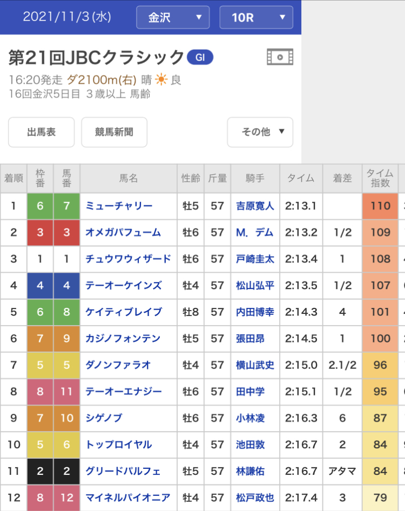405x511 pixels.
Task: Tap the green horse number 7 cell
Action: [66, 206]
